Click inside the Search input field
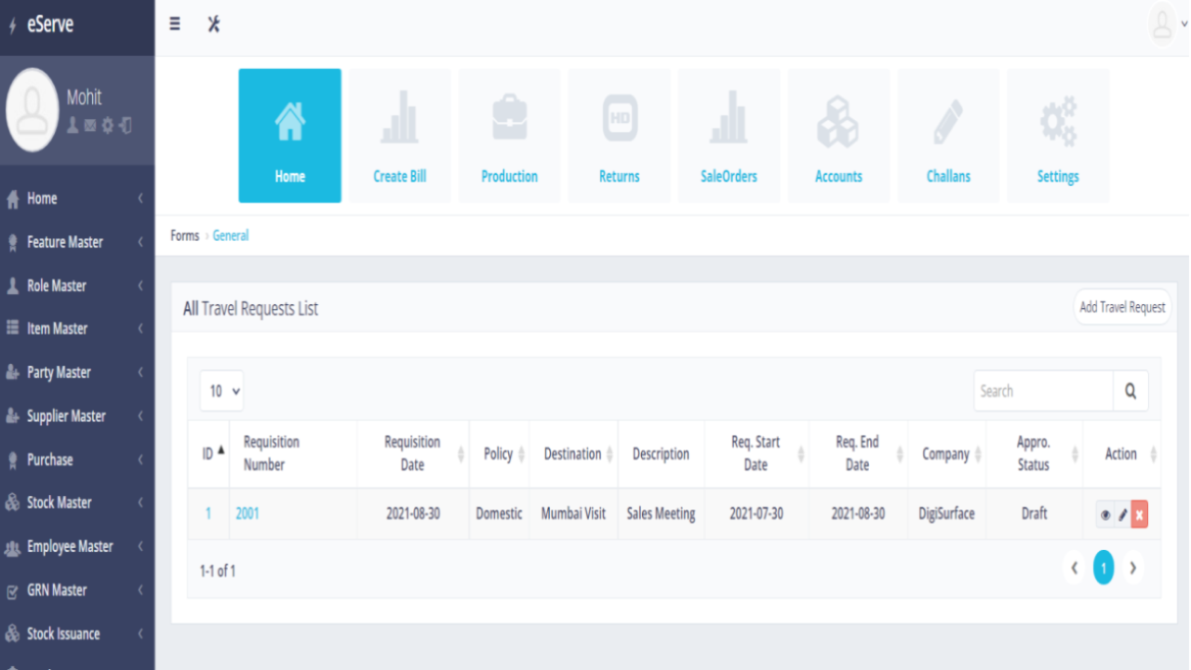This screenshot has height=670, width=1191. (1042, 390)
